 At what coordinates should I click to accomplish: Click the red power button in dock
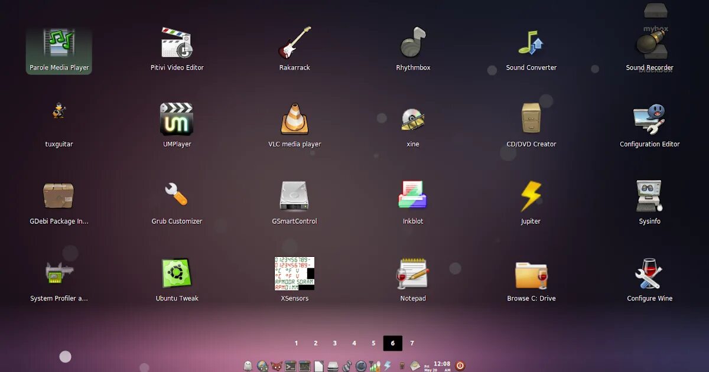460,366
